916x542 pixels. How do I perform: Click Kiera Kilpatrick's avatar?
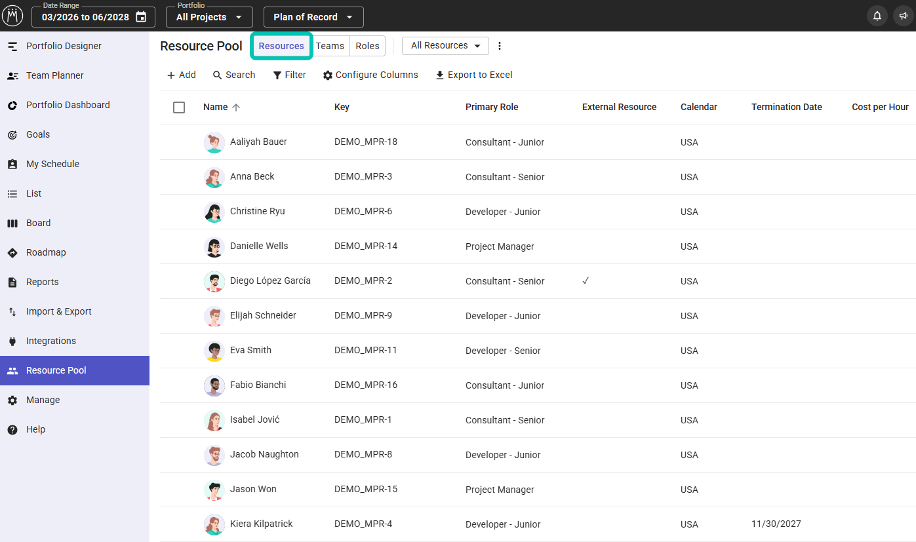pyautogui.click(x=214, y=524)
